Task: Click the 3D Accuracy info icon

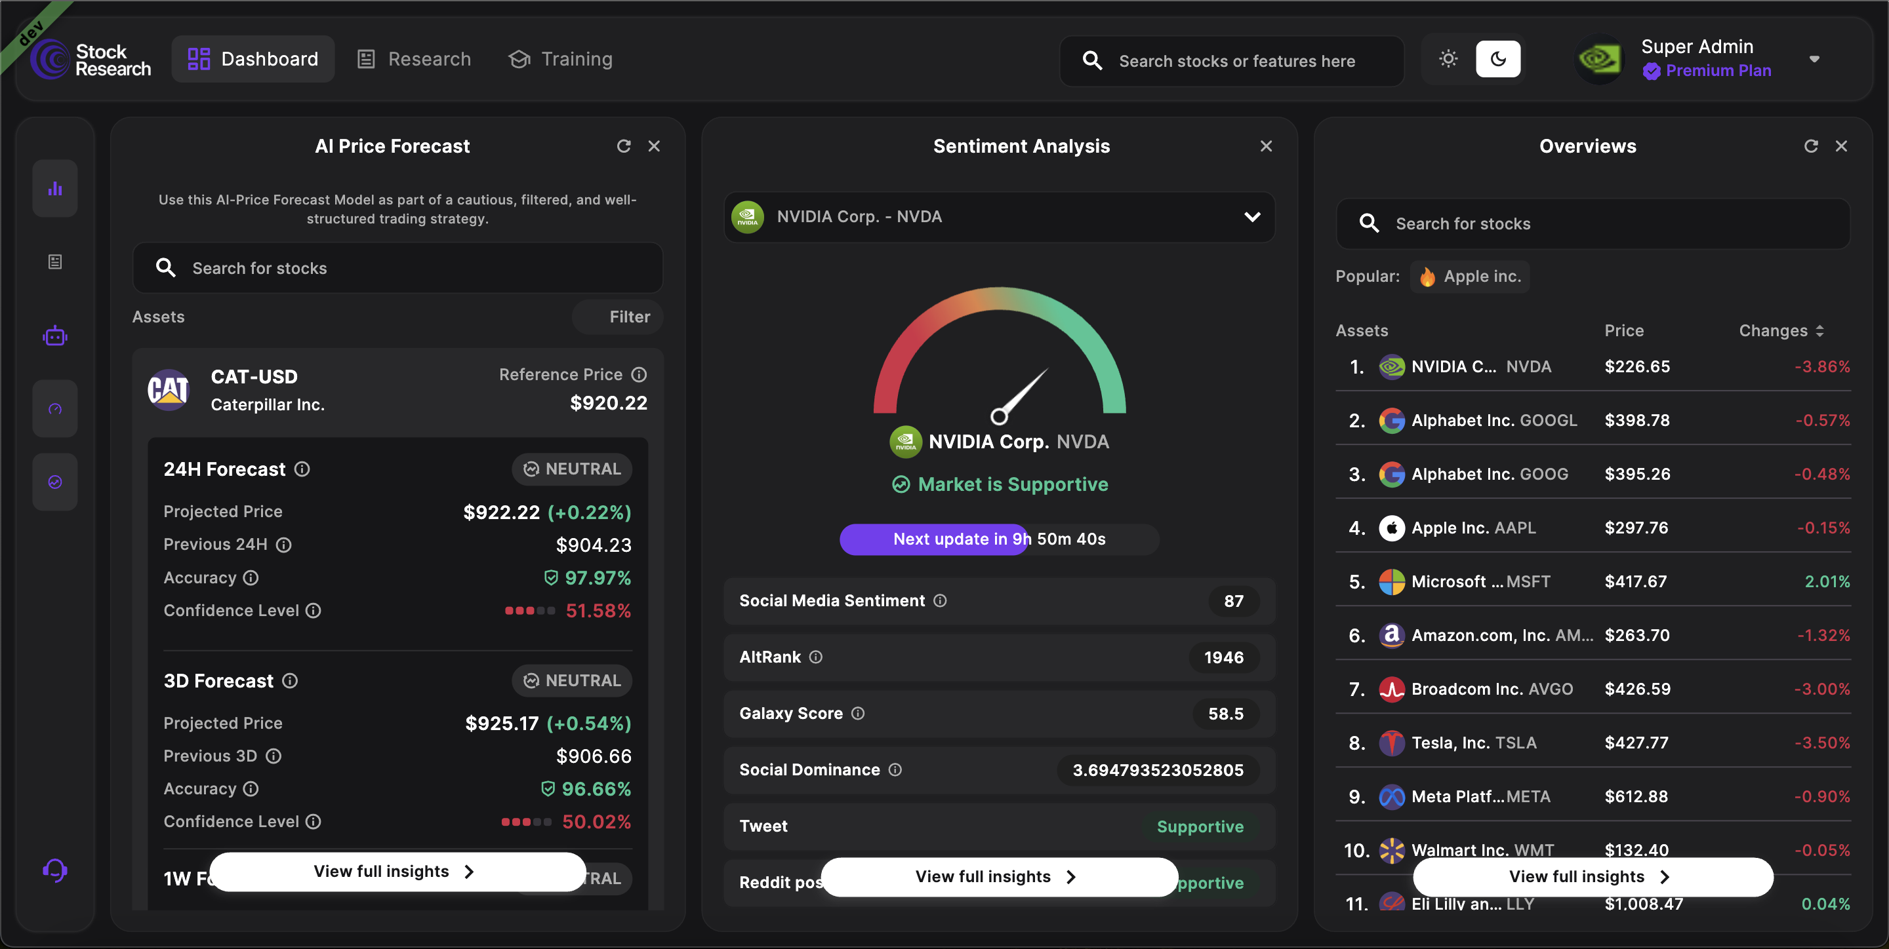Action: click(x=251, y=788)
